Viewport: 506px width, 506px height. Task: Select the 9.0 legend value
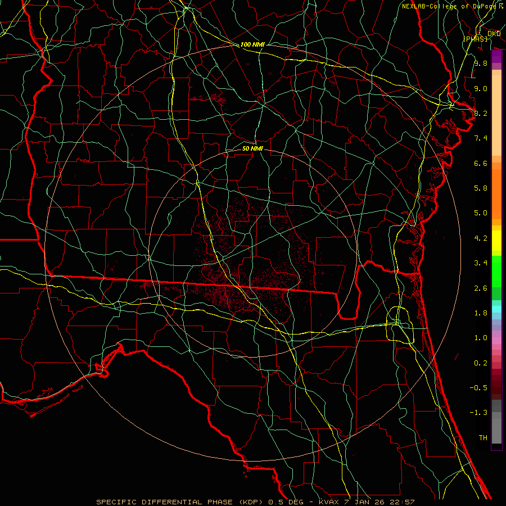click(x=481, y=88)
